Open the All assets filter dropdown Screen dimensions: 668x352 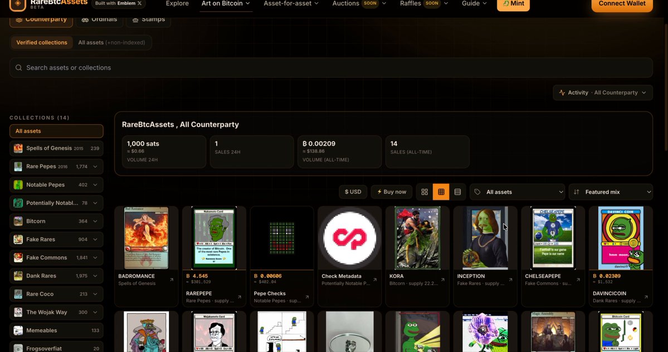(517, 192)
